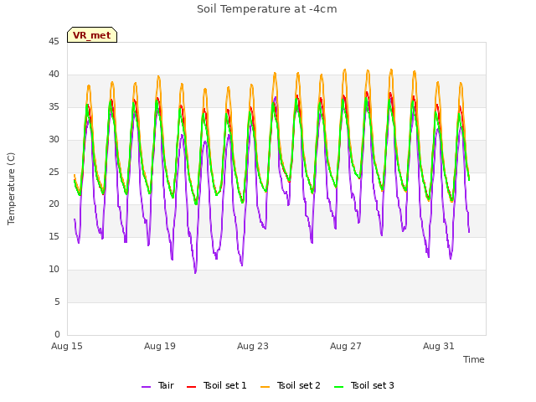The height and width of the screenshot is (402, 536).
Task: Click the Aug 15 x-axis tick label
Action: (67, 346)
